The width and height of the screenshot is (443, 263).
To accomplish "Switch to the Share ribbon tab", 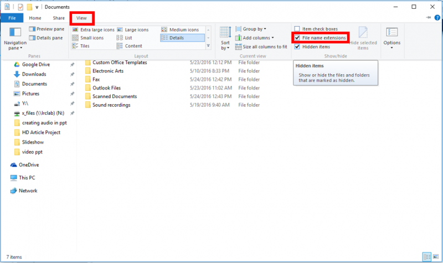I will pyautogui.click(x=59, y=18).
